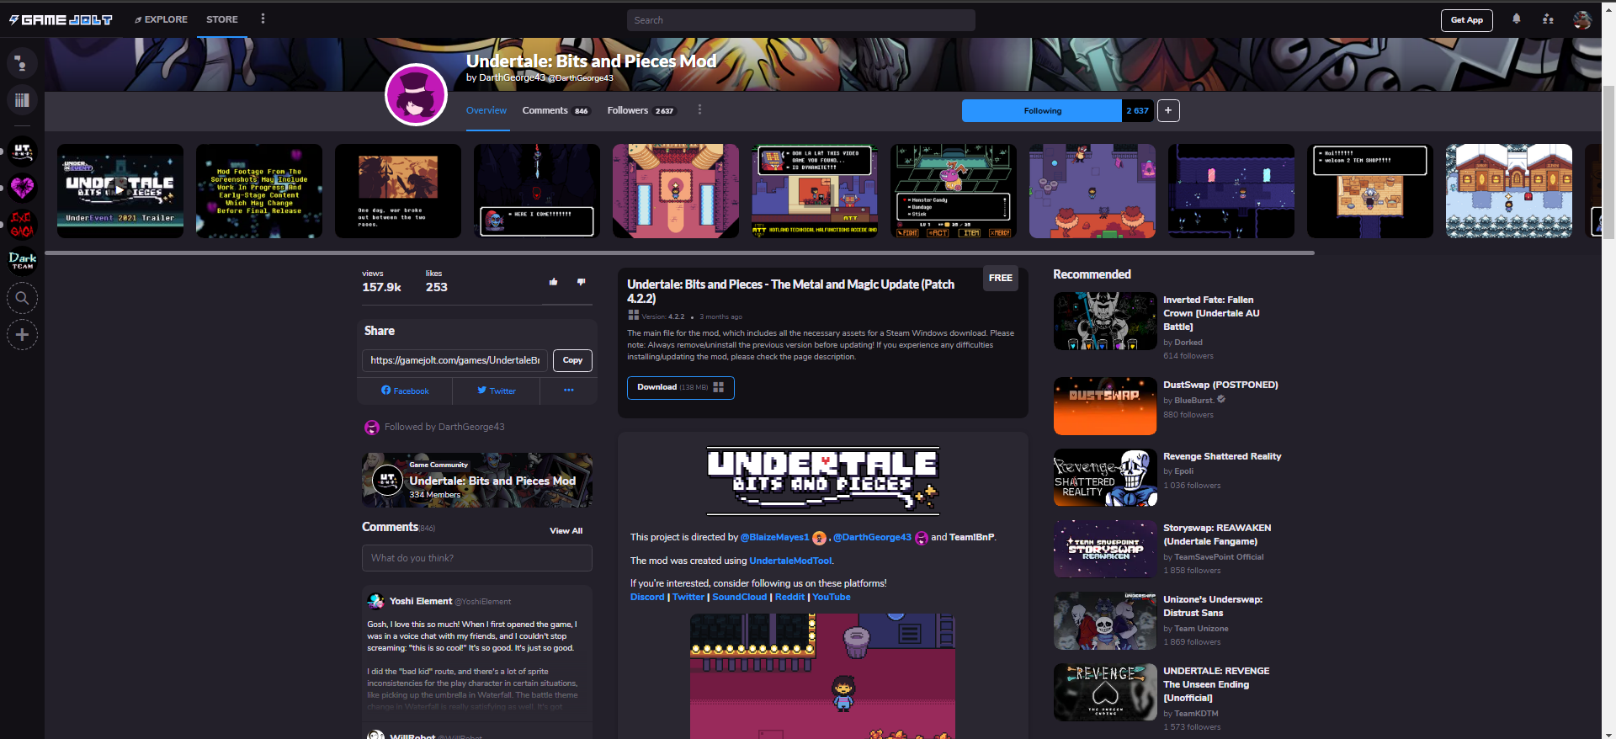
Task: Open the Game Community Bits and Pieces card
Action: 477,481
